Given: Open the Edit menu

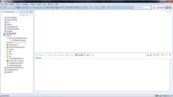Looking at the screenshot, I should [x=6, y=4].
